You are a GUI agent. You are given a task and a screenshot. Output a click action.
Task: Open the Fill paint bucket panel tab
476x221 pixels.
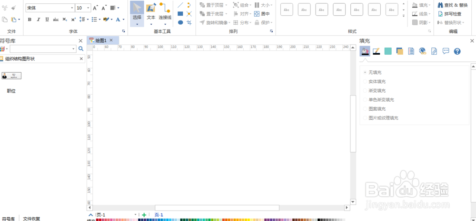pyautogui.click(x=365, y=51)
